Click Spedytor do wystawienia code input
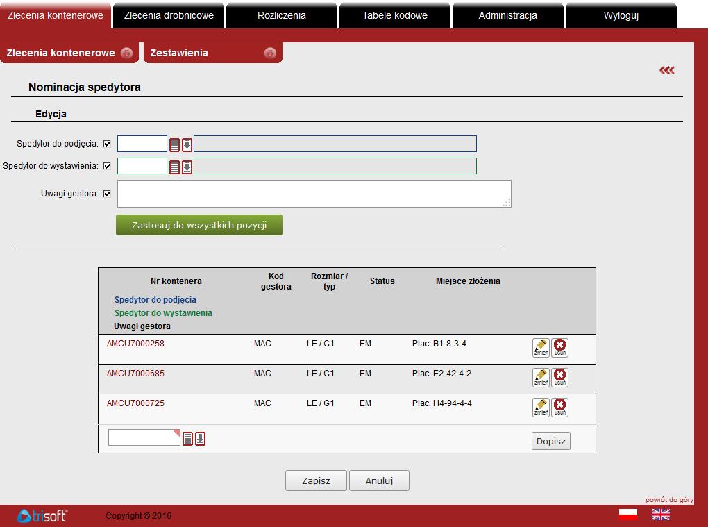708x527 pixels. [x=142, y=166]
